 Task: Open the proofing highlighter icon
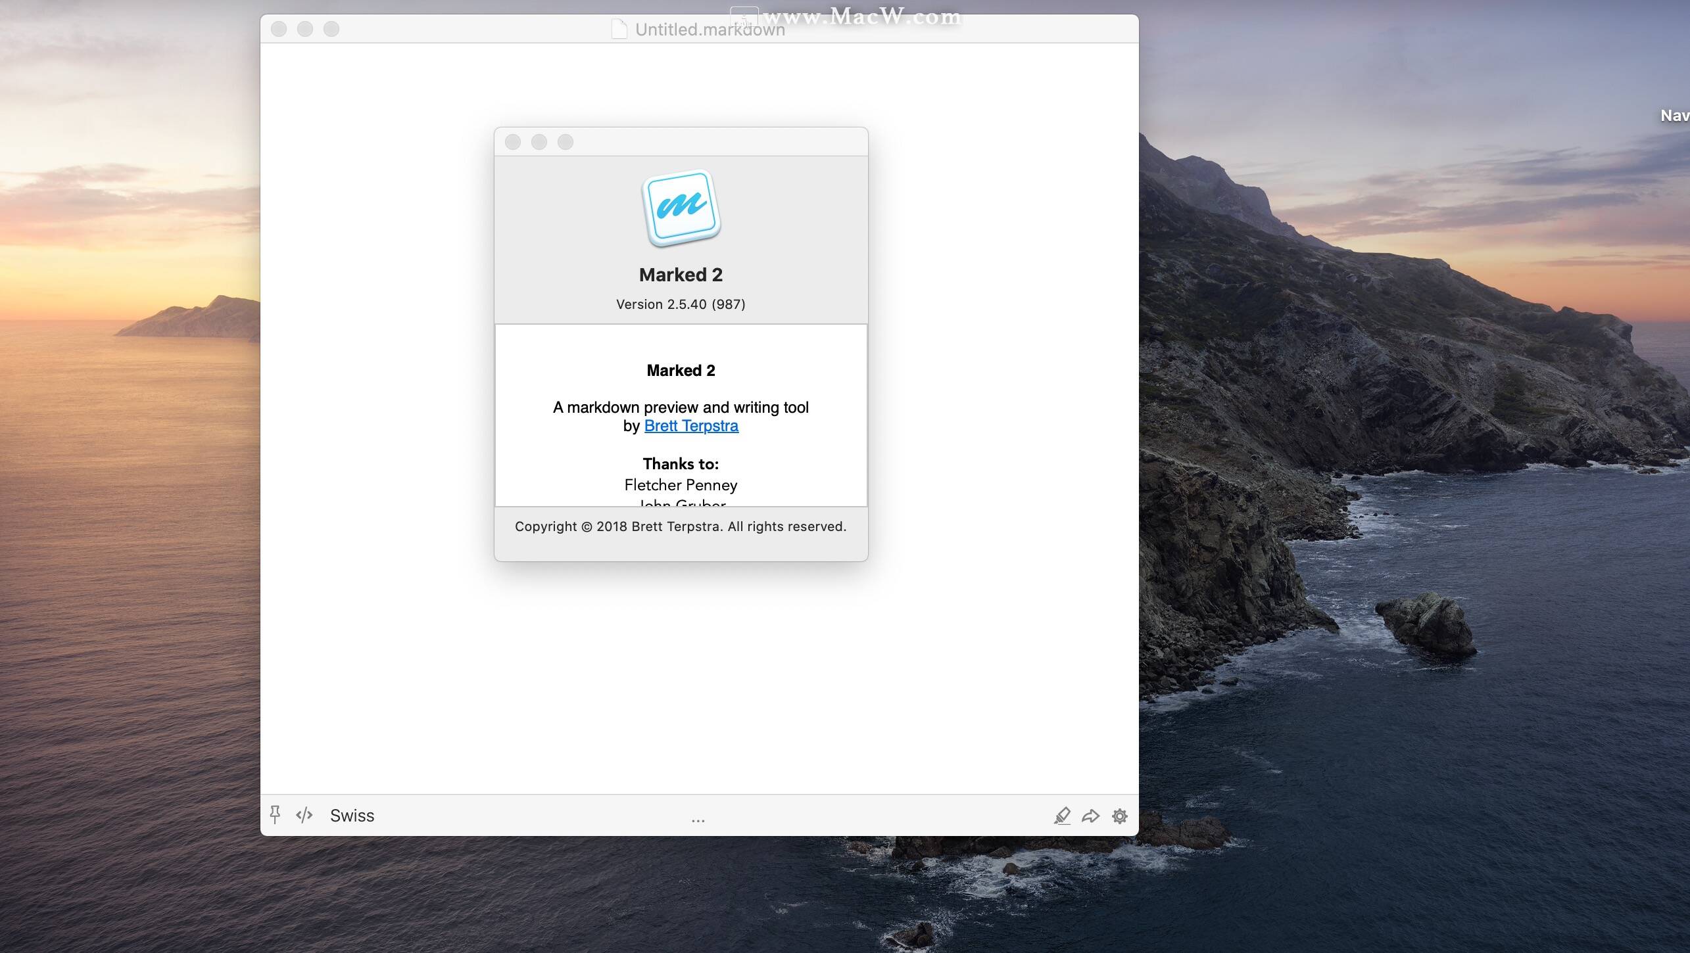[x=1061, y=816]
